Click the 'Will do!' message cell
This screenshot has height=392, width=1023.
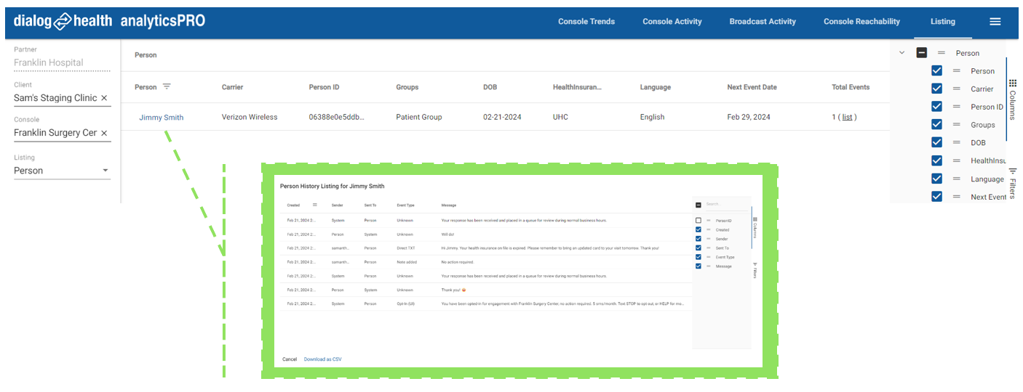[447, 234]
